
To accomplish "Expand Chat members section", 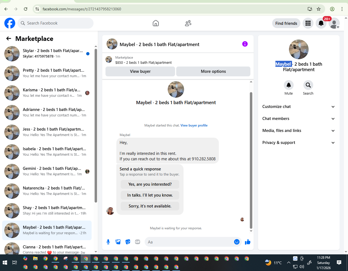I will (299, 119).
